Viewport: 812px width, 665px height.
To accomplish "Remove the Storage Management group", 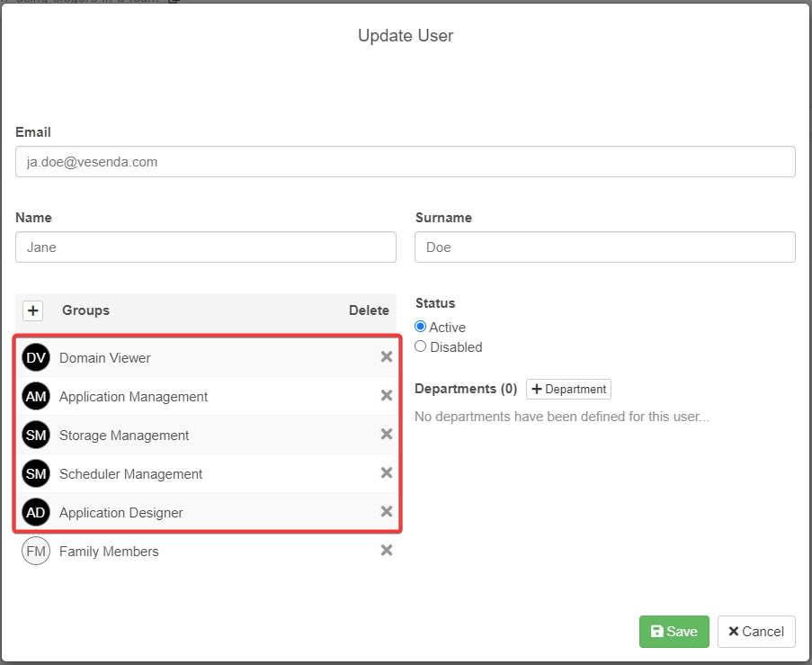I will (387, 435).
